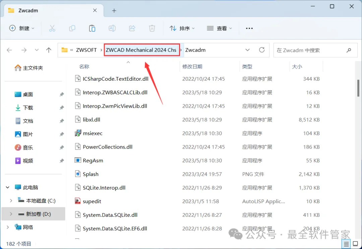The image size is (362, 249).
Task: Select the msiexec installer icon
Action: point(78,133)
